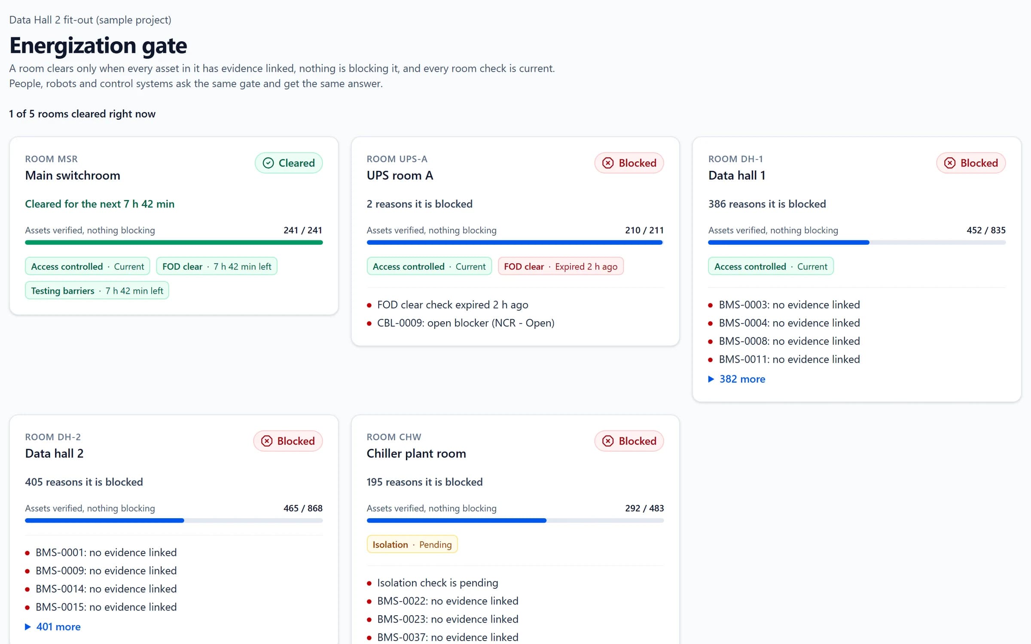Click 'CBL-0009: open blocker (NCR - Open)'
The image size is (1031, 644).
(466, 323)
